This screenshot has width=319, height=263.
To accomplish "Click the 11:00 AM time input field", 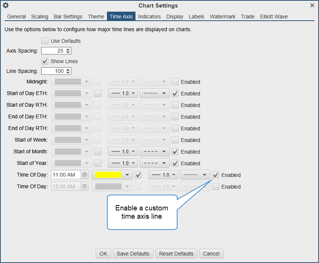I will 66,175.
